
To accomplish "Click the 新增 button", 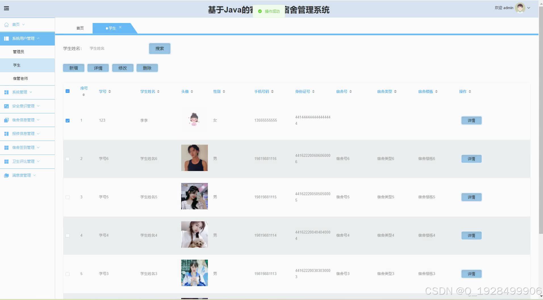I will coord(74,68).
